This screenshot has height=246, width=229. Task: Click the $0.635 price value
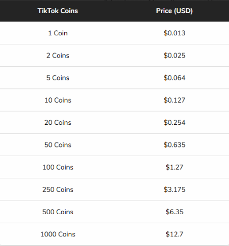174,145
